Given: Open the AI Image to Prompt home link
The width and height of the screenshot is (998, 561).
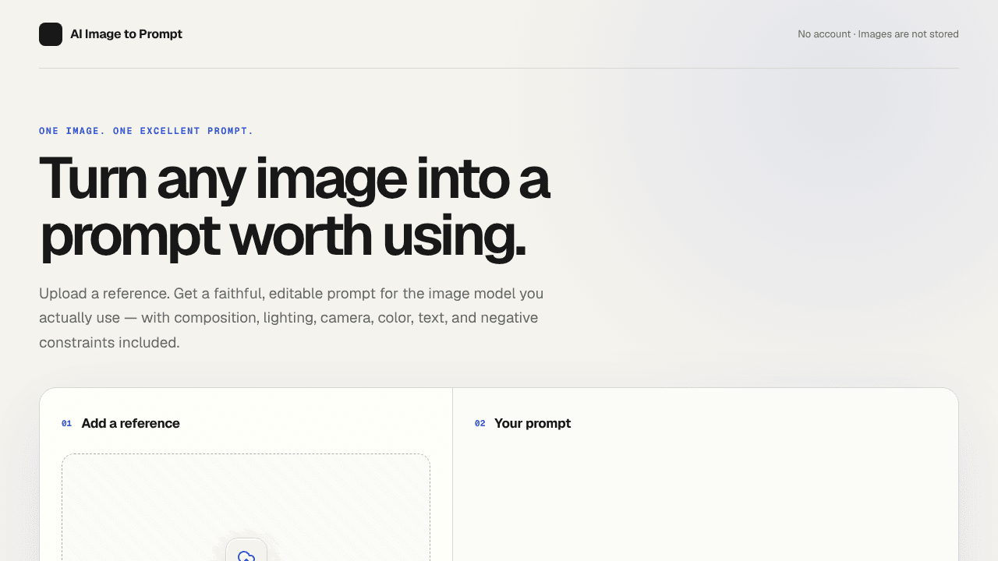Looking at the screenshot, I should [111, 34].
